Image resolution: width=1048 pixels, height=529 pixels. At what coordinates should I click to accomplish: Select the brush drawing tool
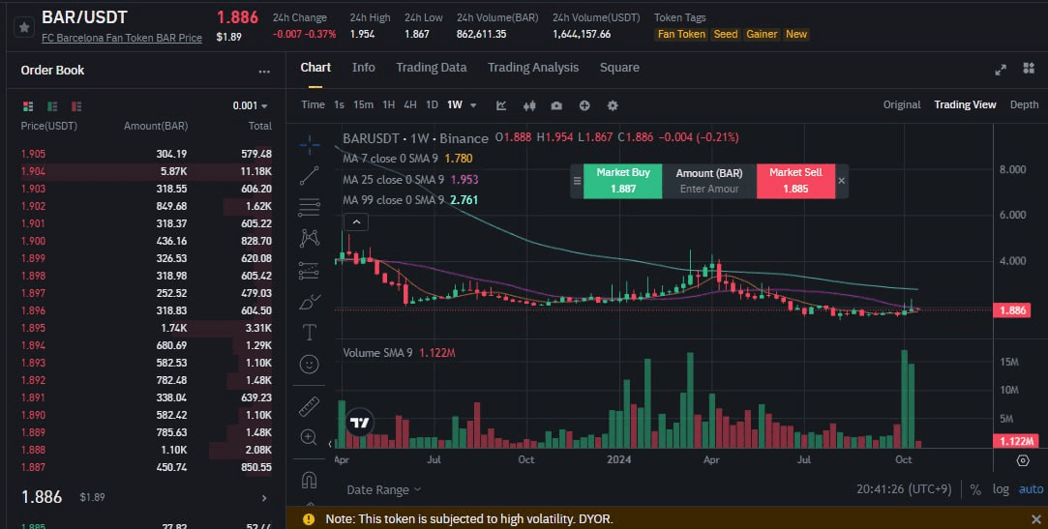tap(310, 302)
